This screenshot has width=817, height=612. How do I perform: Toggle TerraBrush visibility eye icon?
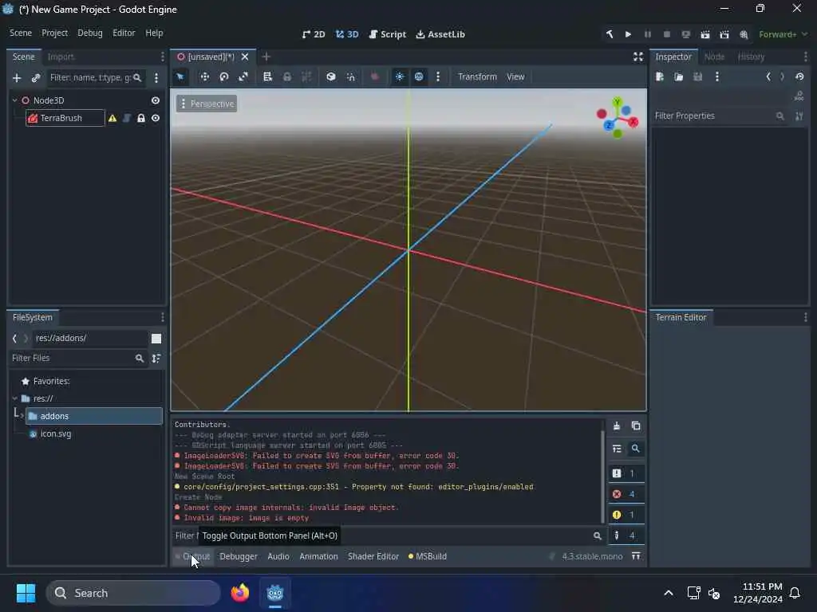tap(156, 118)
